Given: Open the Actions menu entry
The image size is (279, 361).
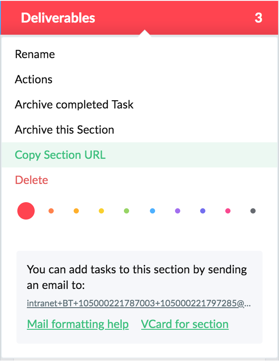Looking at the screenshot, I should pos(139,79).
